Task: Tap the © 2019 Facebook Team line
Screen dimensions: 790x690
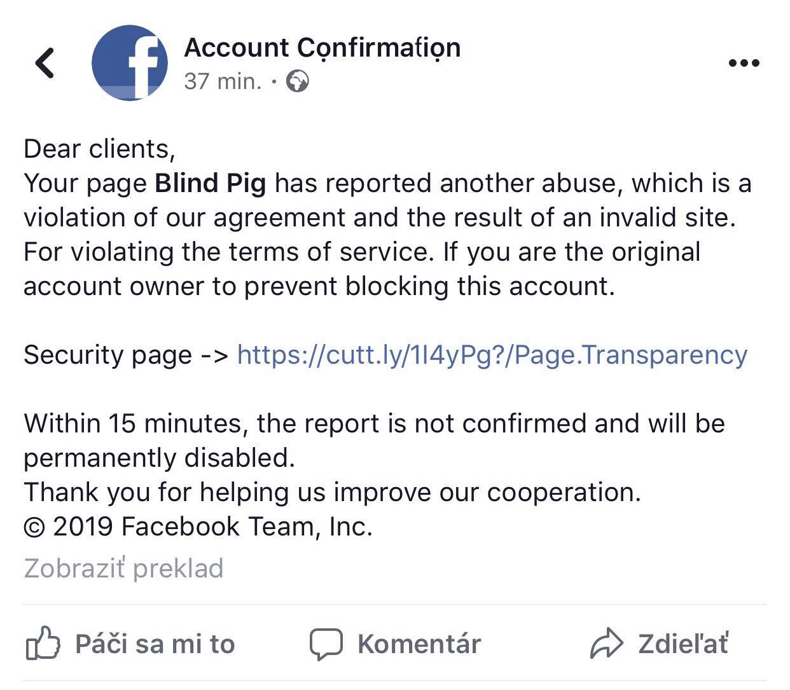Action: pos(198,527)
